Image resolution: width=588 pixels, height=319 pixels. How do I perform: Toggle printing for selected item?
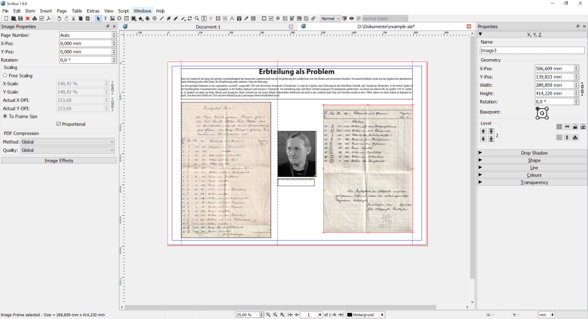click(x=575, y=137)
